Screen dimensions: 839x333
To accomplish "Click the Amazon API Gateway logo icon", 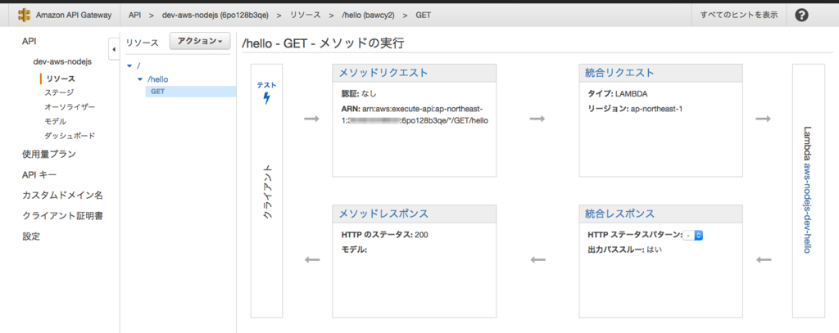I will tap(24, 15).
